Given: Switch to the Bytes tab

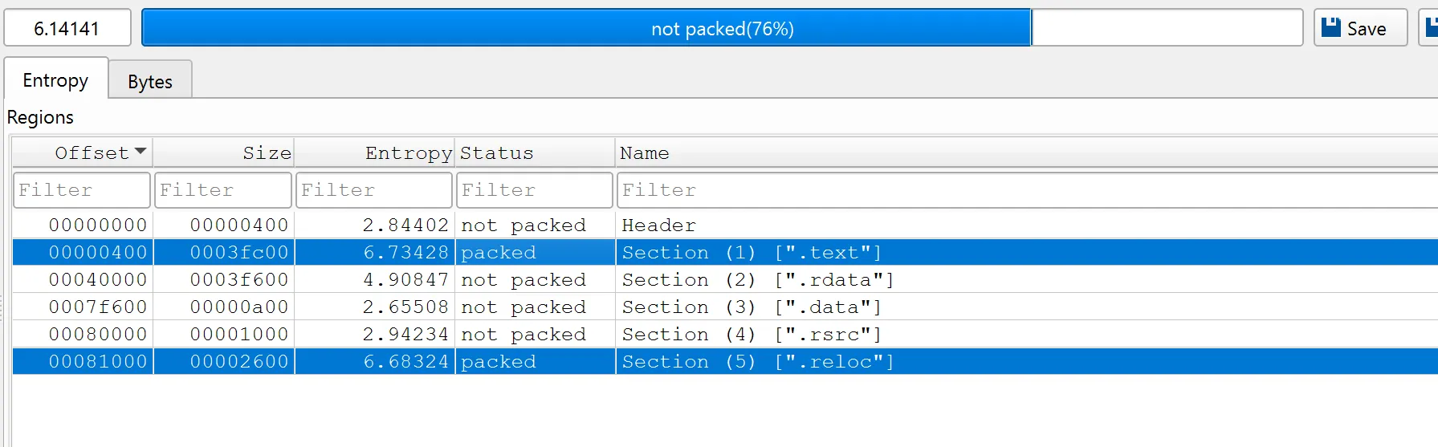Looking at the screenshot, I should pos(150,81).
